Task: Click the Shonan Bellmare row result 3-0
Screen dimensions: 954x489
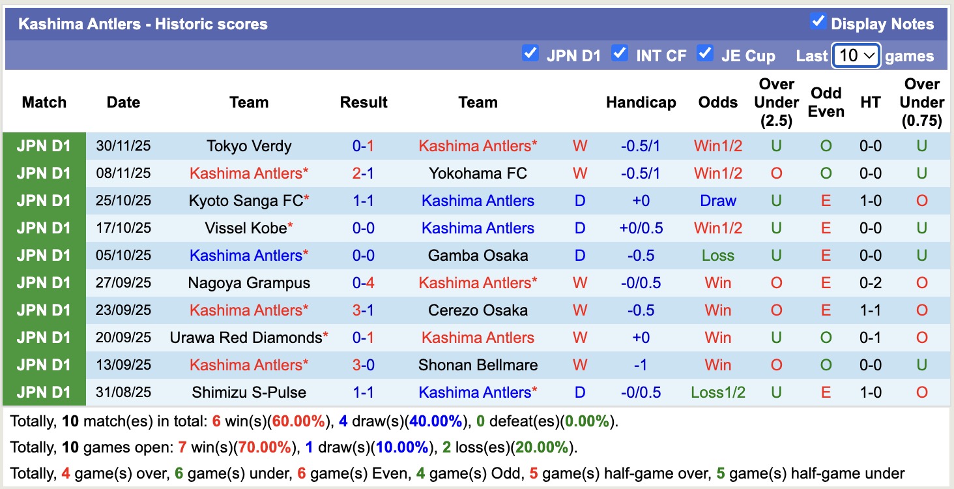Action: (363, 365)
